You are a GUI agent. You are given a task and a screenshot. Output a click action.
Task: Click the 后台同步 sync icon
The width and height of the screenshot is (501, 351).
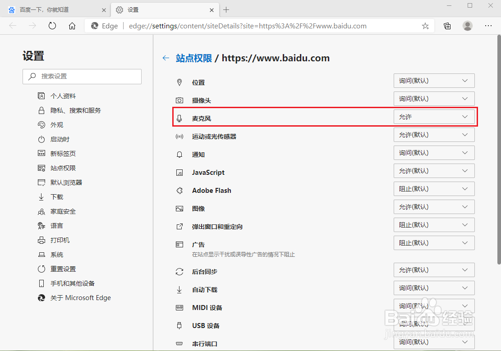[179, 272]
